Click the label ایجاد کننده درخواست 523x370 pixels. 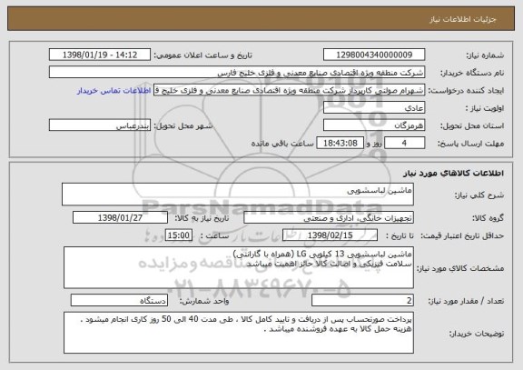(x=466, y=91)
